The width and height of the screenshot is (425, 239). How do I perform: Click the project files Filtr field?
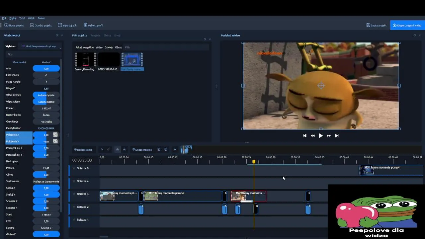click(x=166, y=47)
